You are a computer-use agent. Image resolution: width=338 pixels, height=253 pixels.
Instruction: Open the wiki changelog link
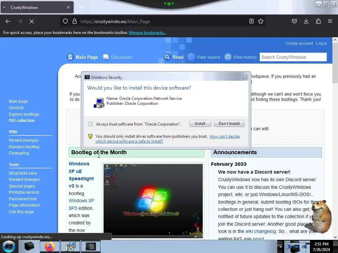point(261,231)
